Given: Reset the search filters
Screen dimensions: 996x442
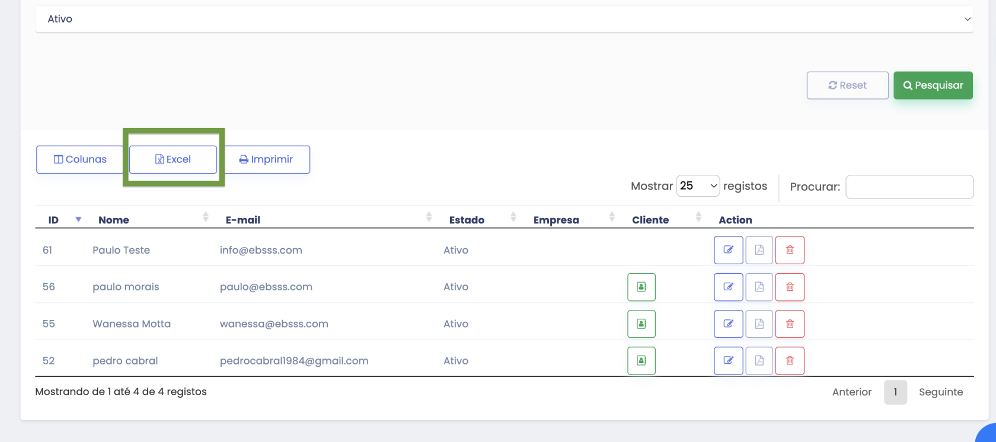Looking at the screenshot, I should coord(848,85).
